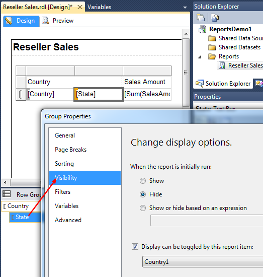The image size is (263, 277).
Task: Open the Page Breaks settings page
Action: (71, 150)
